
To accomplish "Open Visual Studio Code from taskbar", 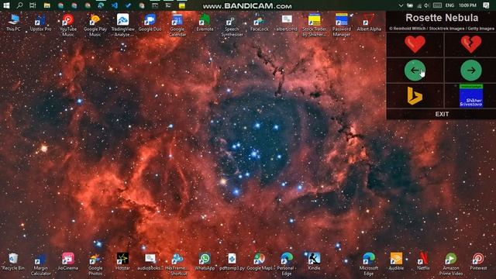I will pos(115,5).
